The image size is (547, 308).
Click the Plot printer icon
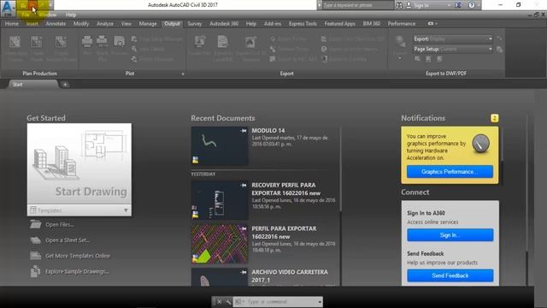pos(87,41)
